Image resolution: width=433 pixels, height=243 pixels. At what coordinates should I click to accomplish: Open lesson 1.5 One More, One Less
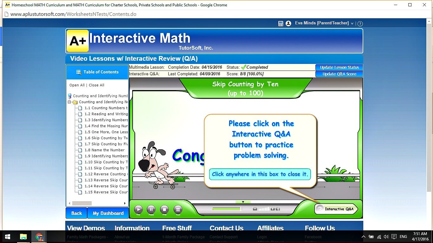(106, 132)
